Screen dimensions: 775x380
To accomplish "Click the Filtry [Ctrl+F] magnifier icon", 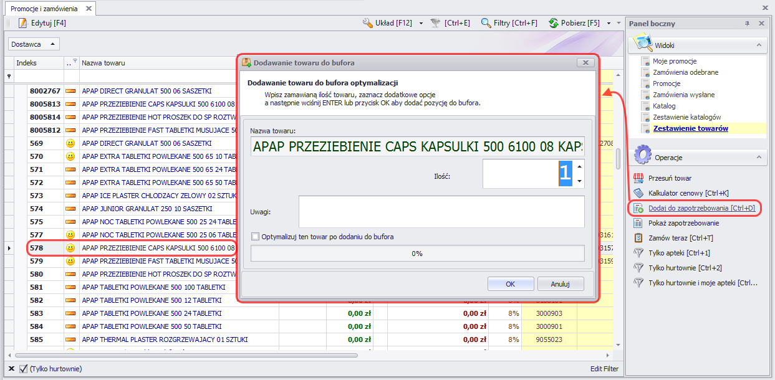I will coord(486,23).
